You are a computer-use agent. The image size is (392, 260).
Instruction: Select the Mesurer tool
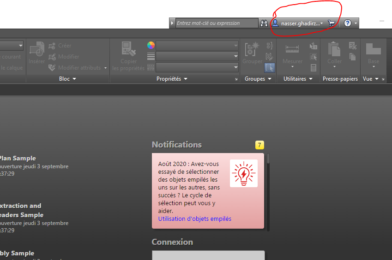tap(292, 53)
